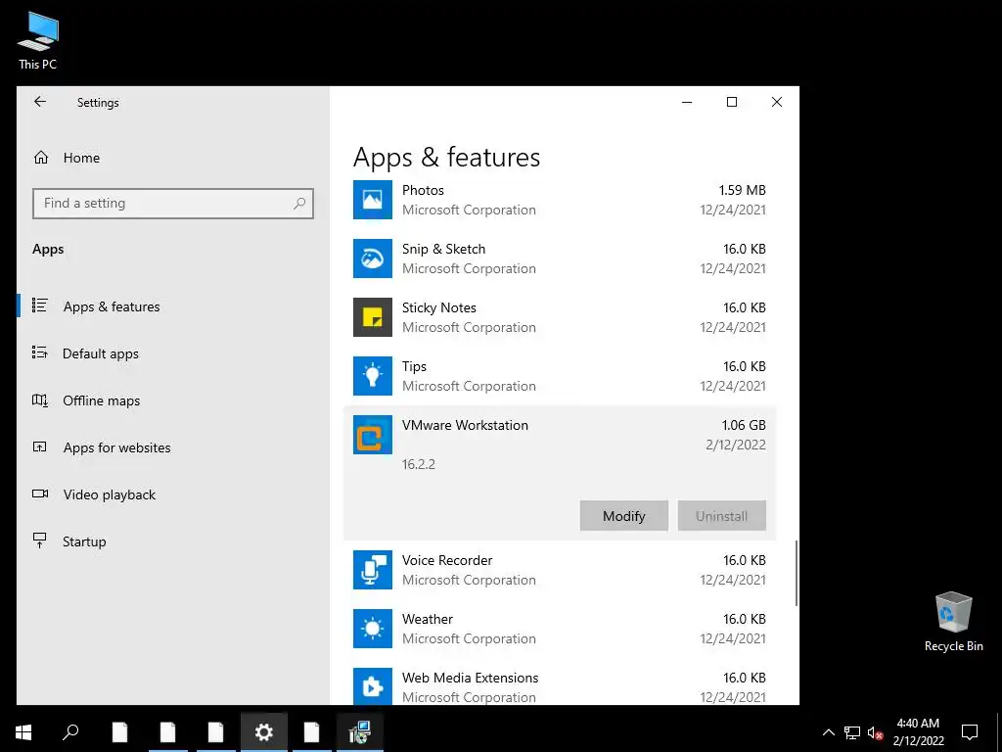Click the Apps & features list icon
1002x752 pixels.
tap(39, 305)
